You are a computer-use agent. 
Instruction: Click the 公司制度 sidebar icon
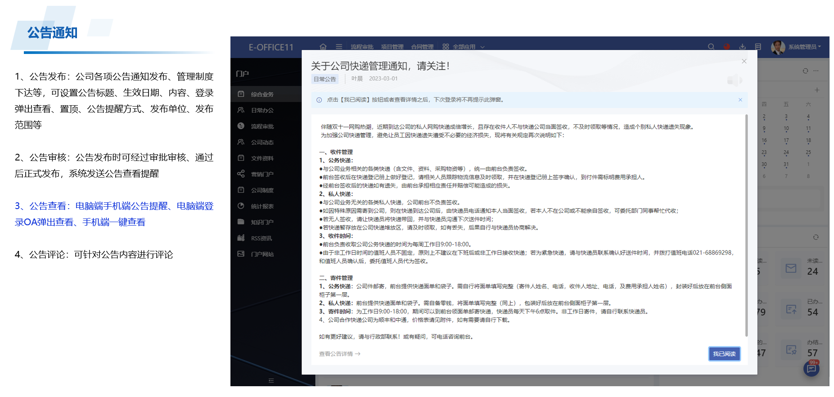(241, 190)
